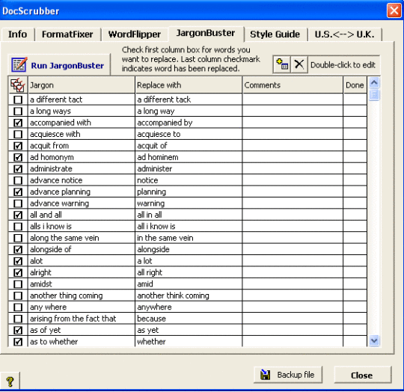Image resolution: width=404 pixels, height=392 pixels.
Task: Check the 'another thing coming' checkbox
Action: (18, 295)
